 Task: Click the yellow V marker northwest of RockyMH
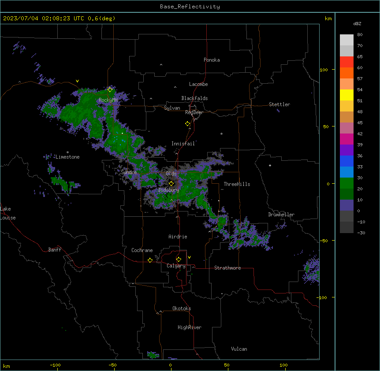click(x=77, y=81)
